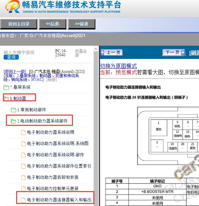Image resolution: width=199 pixels, height=206 pixels.
Task: Click the G-广汽本田-雅阁(Accord)-2021 breadcrumb
Action: (x=57, y=72)
